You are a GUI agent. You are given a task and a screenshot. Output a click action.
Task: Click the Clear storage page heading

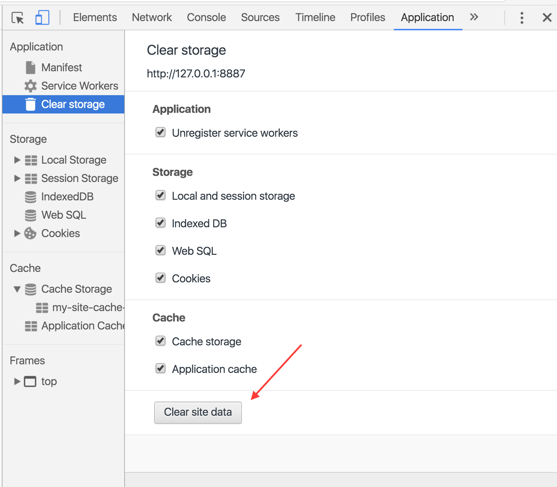(x=186, y=50)
